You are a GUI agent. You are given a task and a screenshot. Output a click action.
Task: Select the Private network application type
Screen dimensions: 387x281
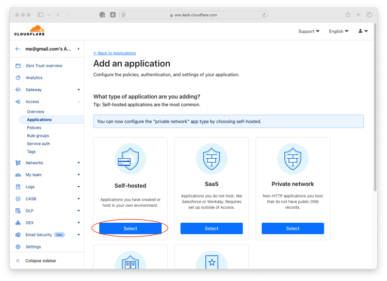click(x=293, y=228)
